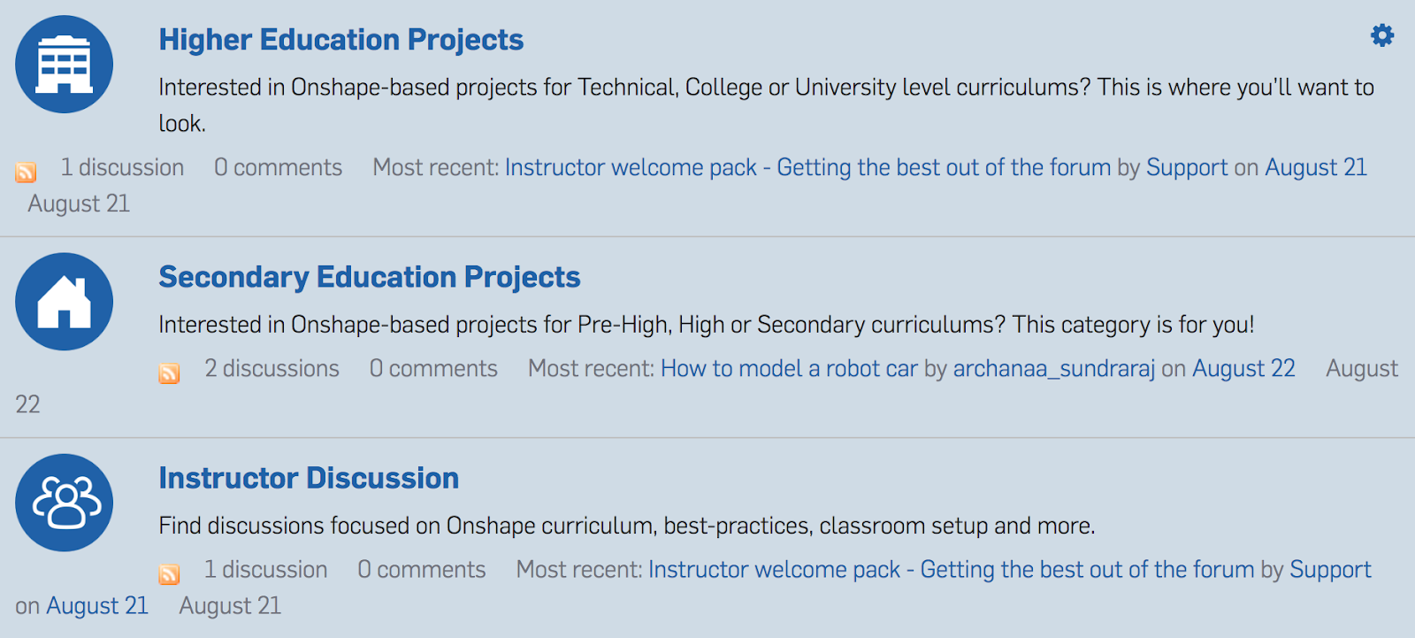Open the Higher Education Projects category title
This screenshot has width=1415, height=638.
pos(340,40)
